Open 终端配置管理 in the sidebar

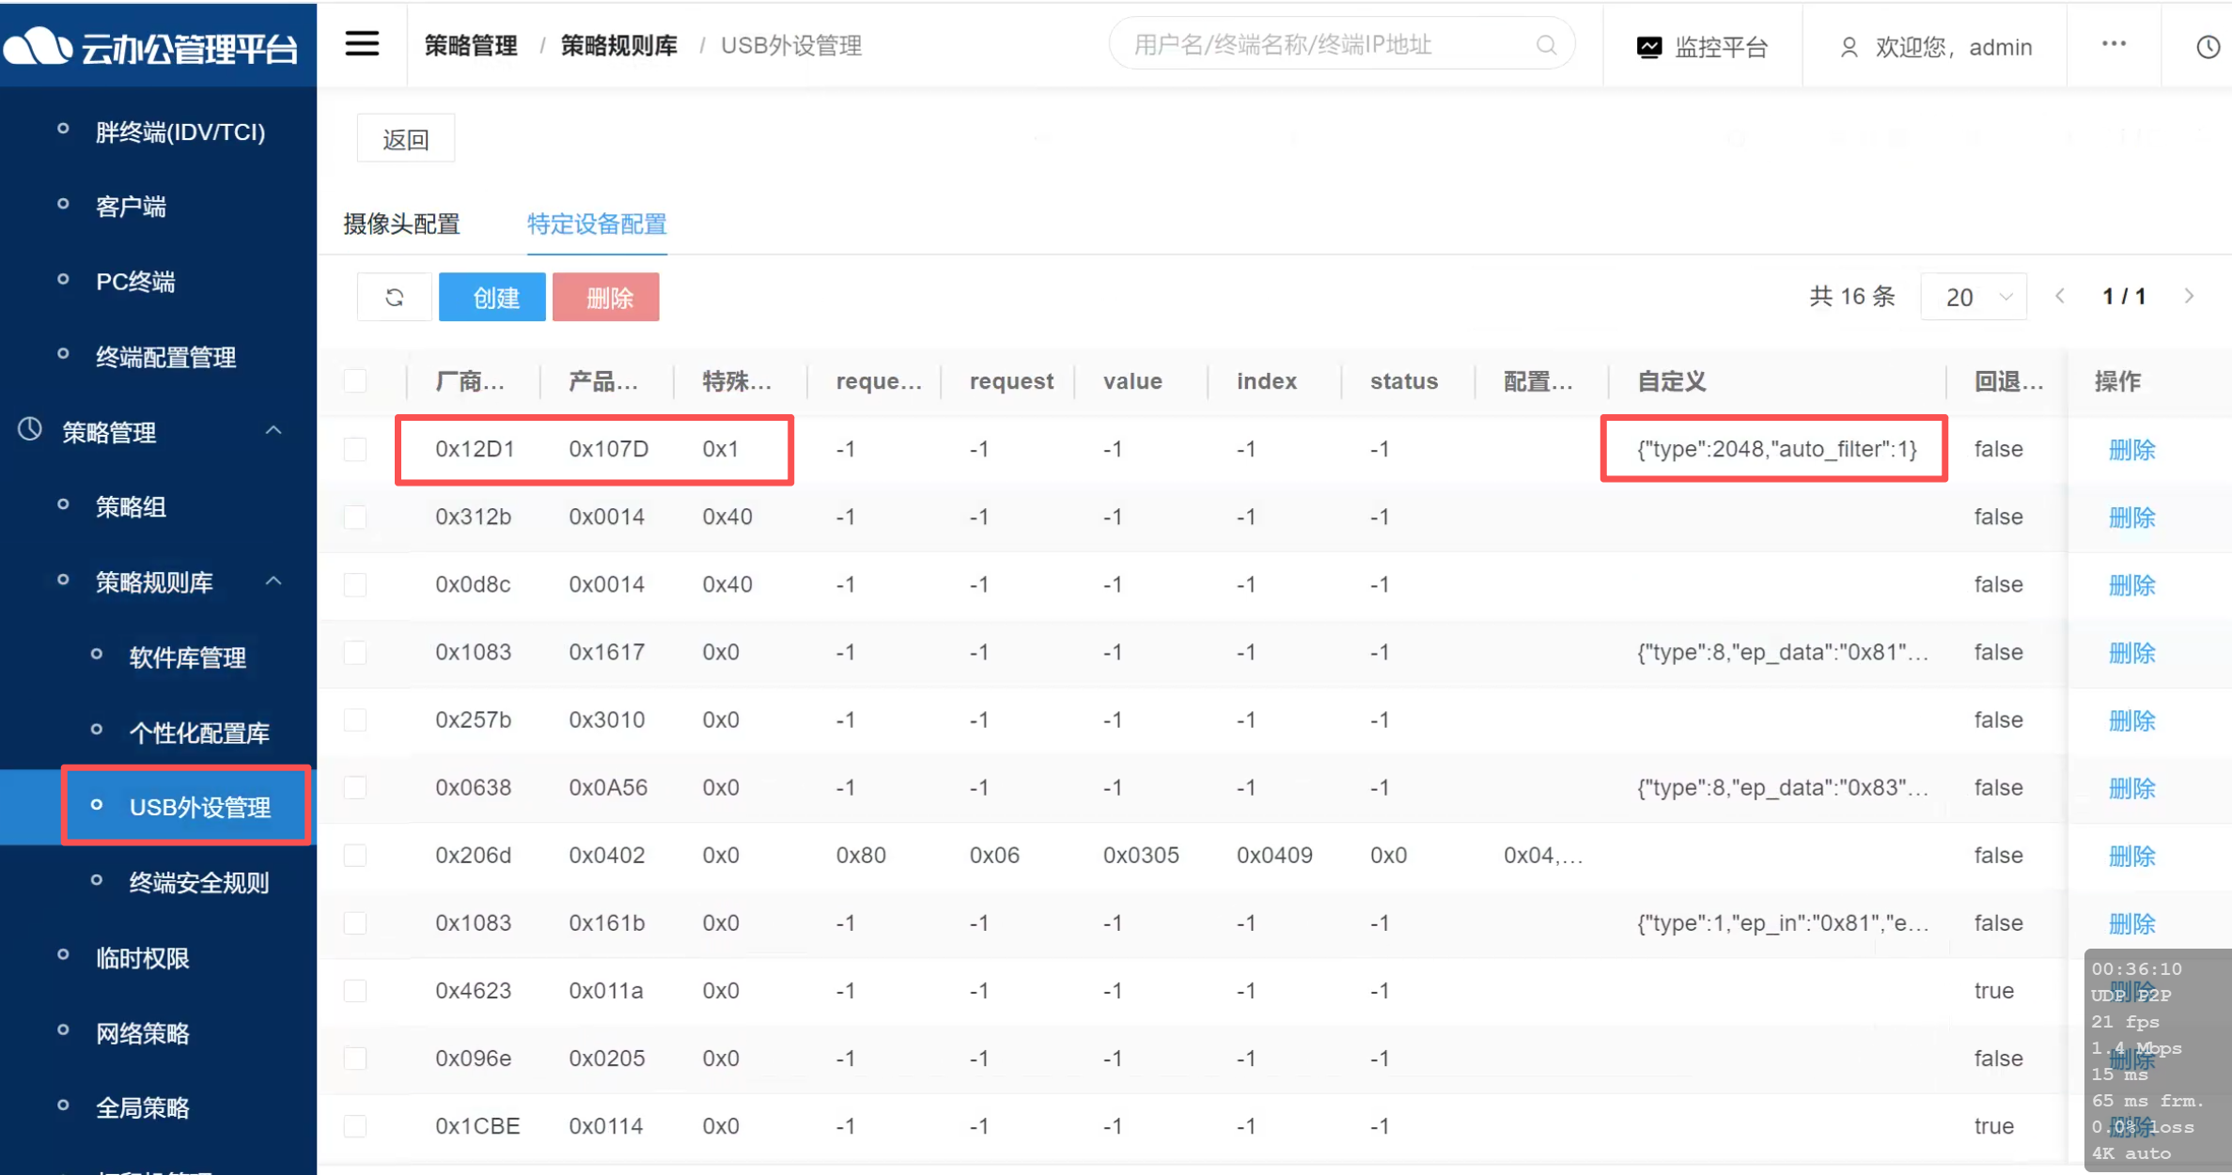[x=166, y=357]
